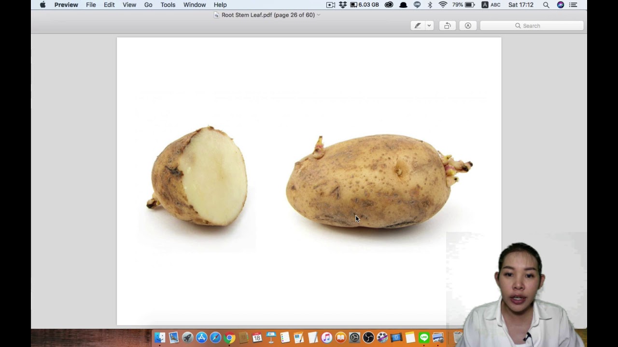Open Stickies notes icon in Dock
The width and height of the screenshot is (618, 347).
[x=410, y=338]
